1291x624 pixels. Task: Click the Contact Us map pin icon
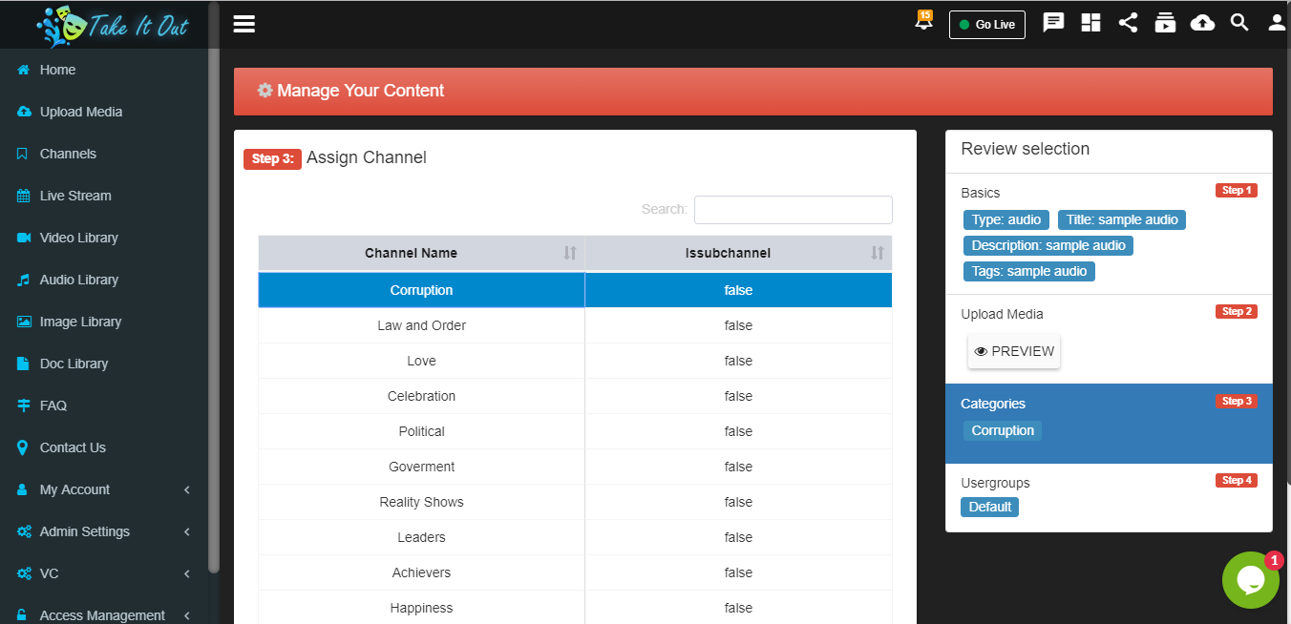23,447
